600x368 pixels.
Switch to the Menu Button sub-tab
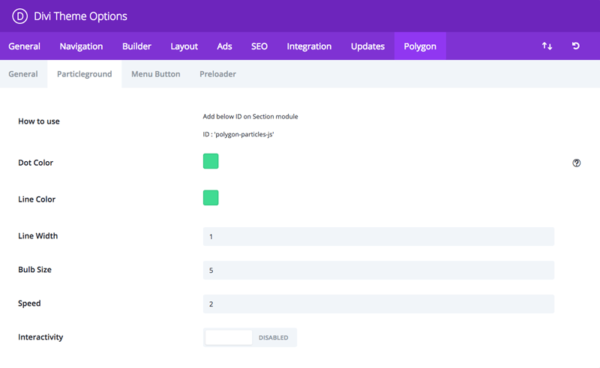[156, 74]
